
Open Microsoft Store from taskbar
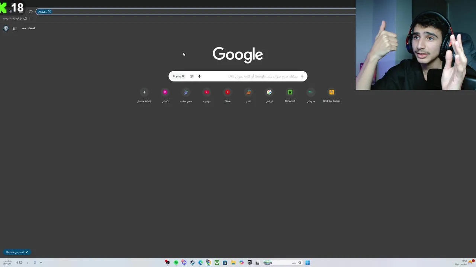(225, 263)
